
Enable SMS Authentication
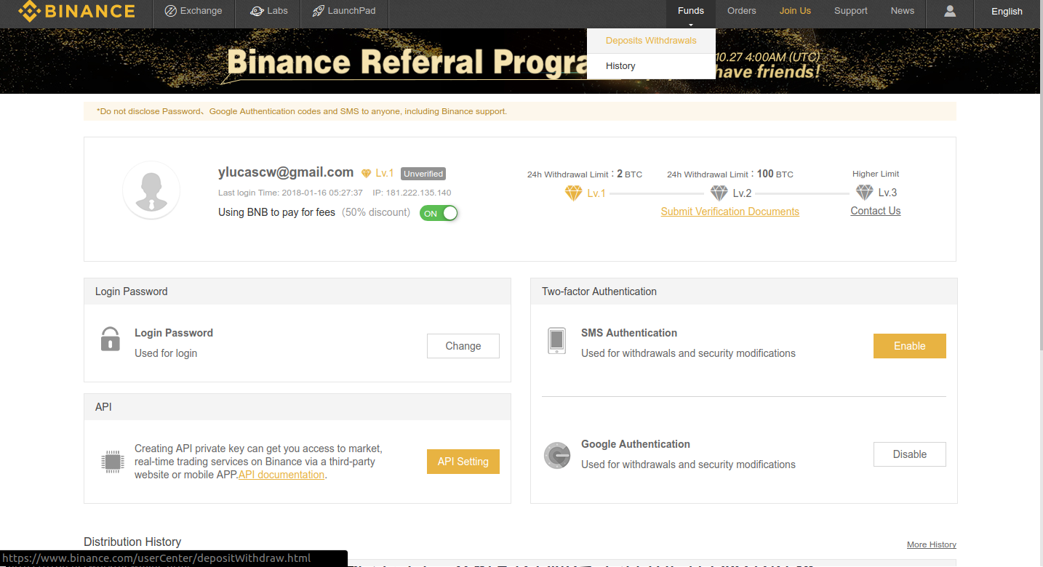click(909, 346)
